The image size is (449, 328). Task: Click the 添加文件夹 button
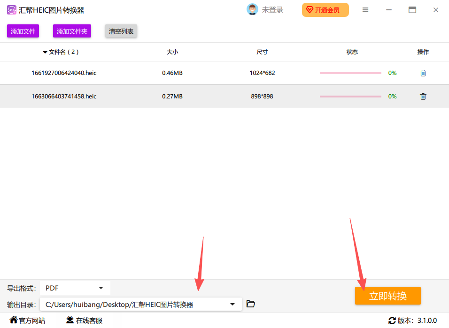point(72,31)
